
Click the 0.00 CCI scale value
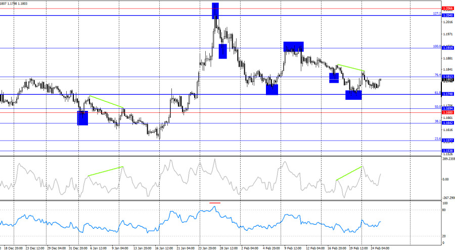coord(445,179)
